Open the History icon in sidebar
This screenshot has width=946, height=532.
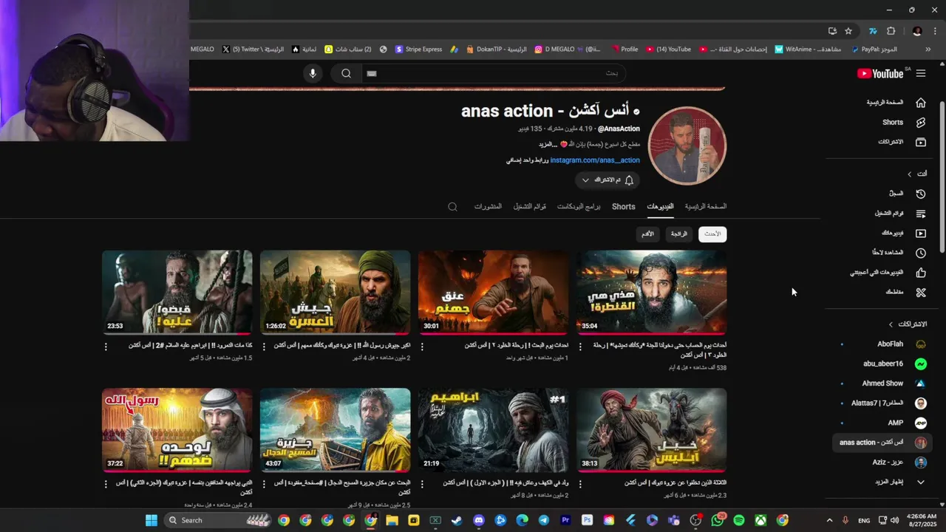pyautogui.click(x=921, y=194)
